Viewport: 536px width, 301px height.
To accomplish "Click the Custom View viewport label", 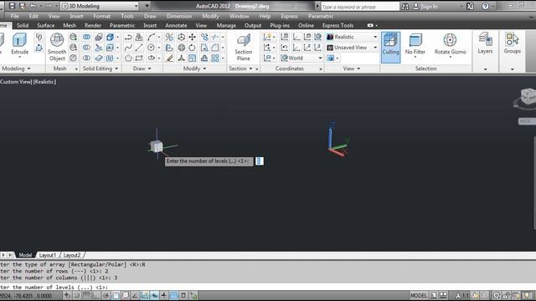I will point(16,82).
